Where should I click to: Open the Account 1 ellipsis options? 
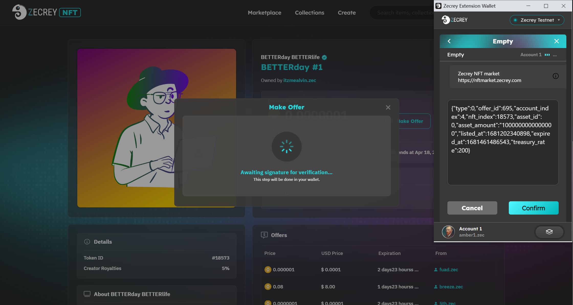coord(555,55)
